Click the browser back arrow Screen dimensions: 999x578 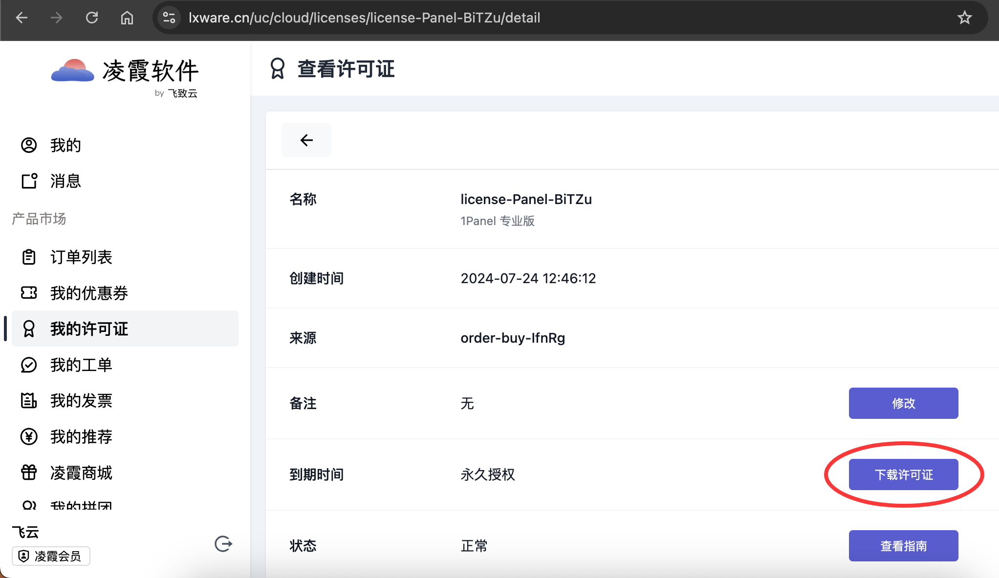pos(22,18)
